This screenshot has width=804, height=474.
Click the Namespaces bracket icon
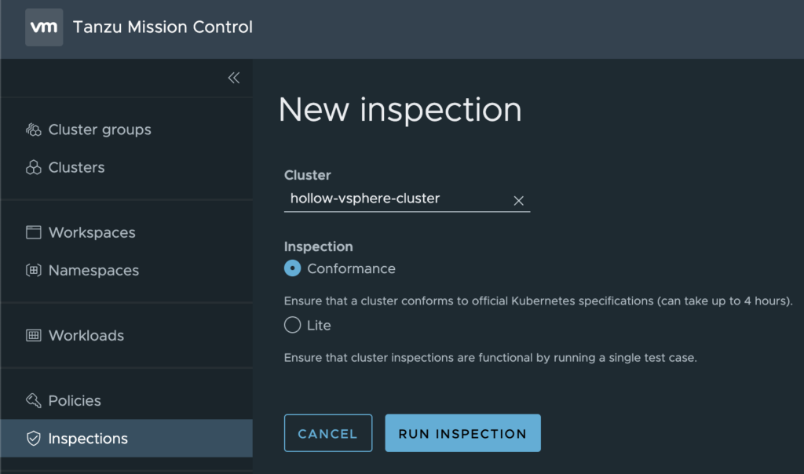pos(34,271)
